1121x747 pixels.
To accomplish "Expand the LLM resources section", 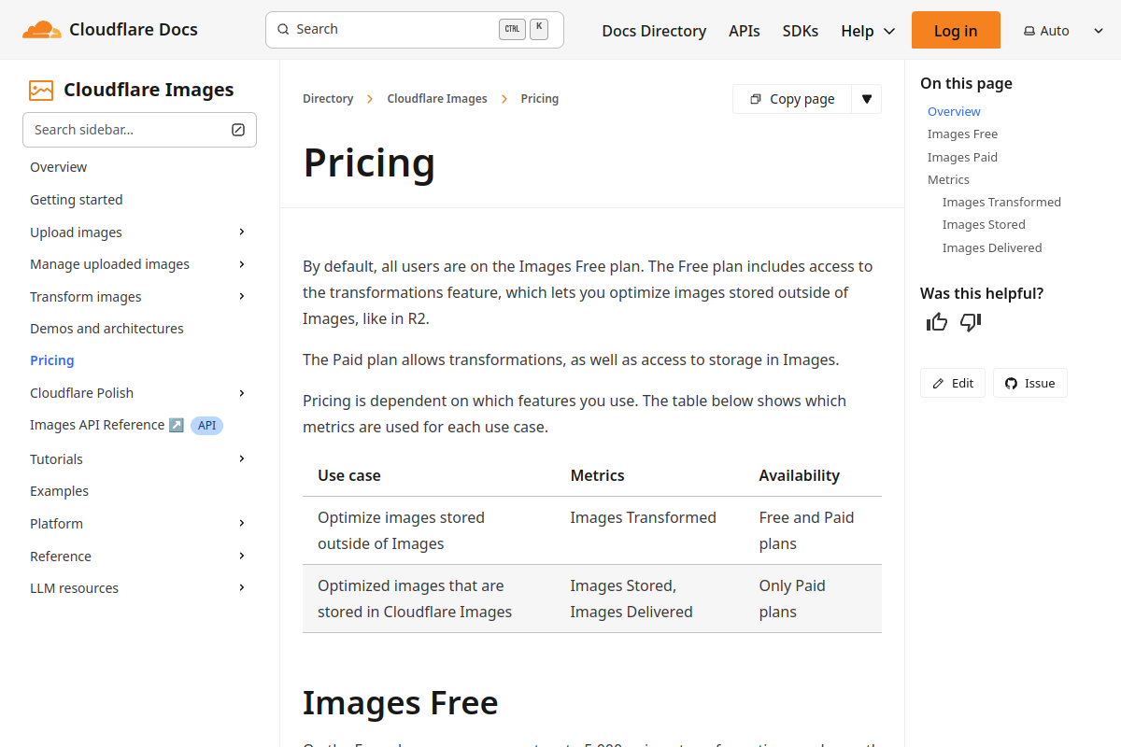I will click(x=242, y=587).
